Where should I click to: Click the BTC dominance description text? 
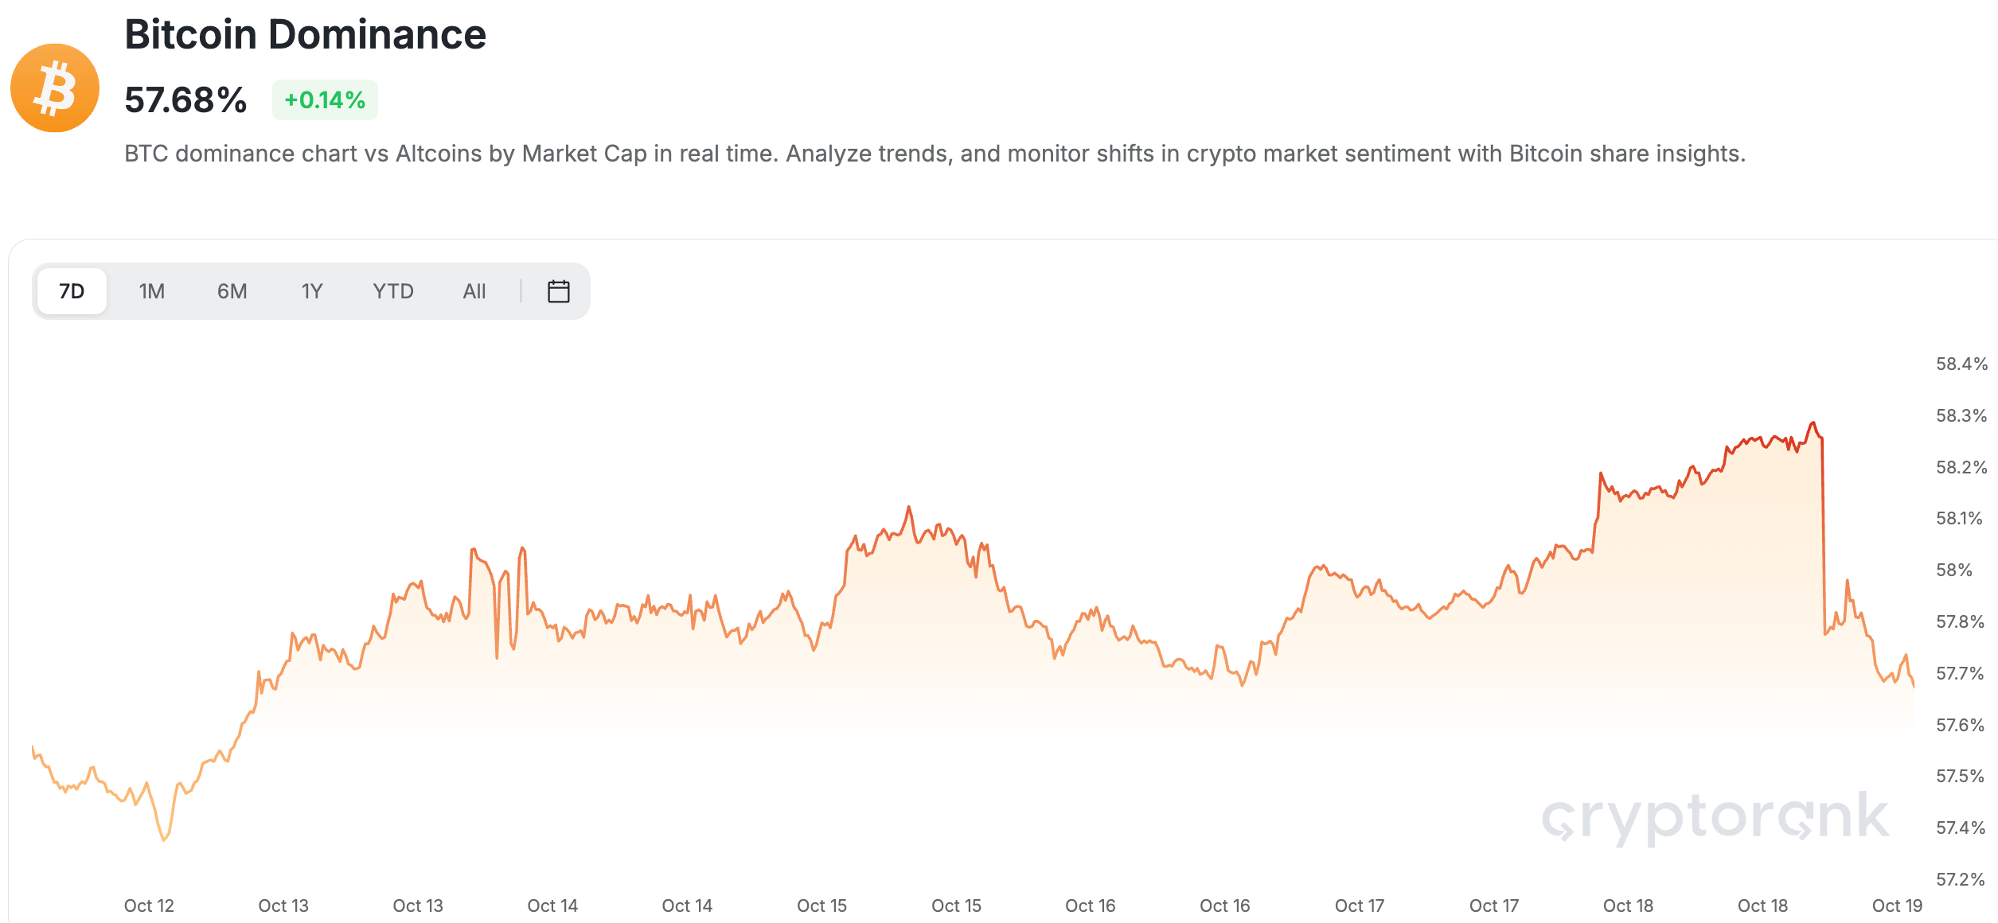pos(935,154)
